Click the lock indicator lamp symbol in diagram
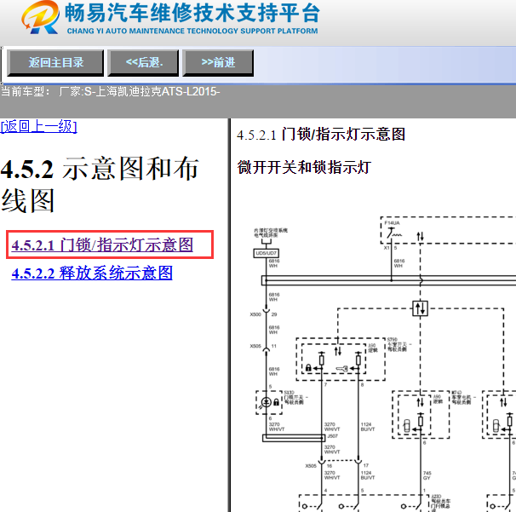This screenshot has height=512, width=516. coord(267,402)
